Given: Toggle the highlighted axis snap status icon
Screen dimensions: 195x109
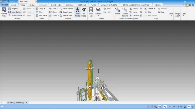Looking at the screenshot, I should pyautogui.click(x=160, y=107).
